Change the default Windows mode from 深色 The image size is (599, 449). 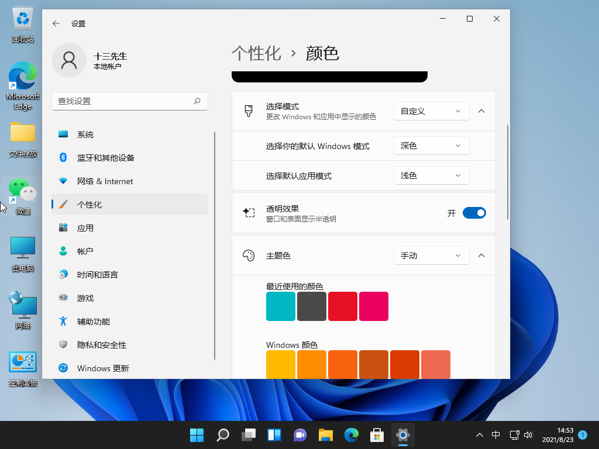click(431, 146)
